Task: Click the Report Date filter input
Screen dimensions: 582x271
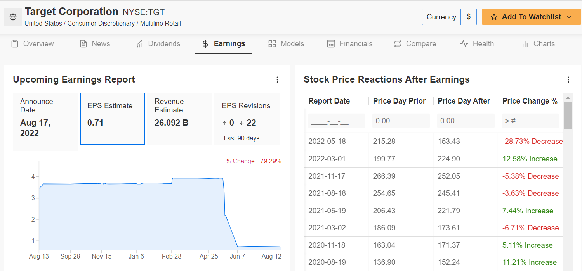Action: pos(337,121)
